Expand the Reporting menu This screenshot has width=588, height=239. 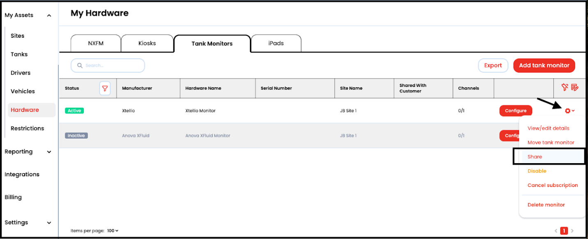[49, 152]
